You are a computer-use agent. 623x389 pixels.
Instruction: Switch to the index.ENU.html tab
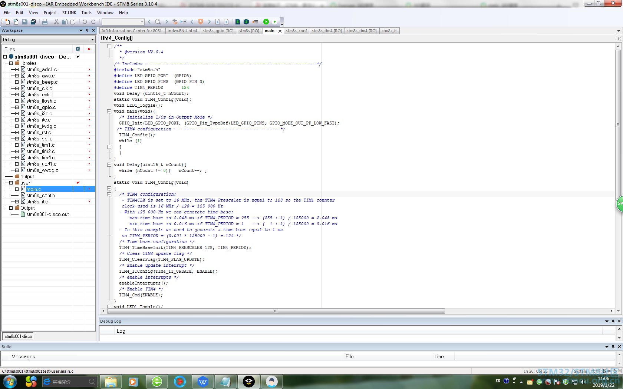coord(182,31)
